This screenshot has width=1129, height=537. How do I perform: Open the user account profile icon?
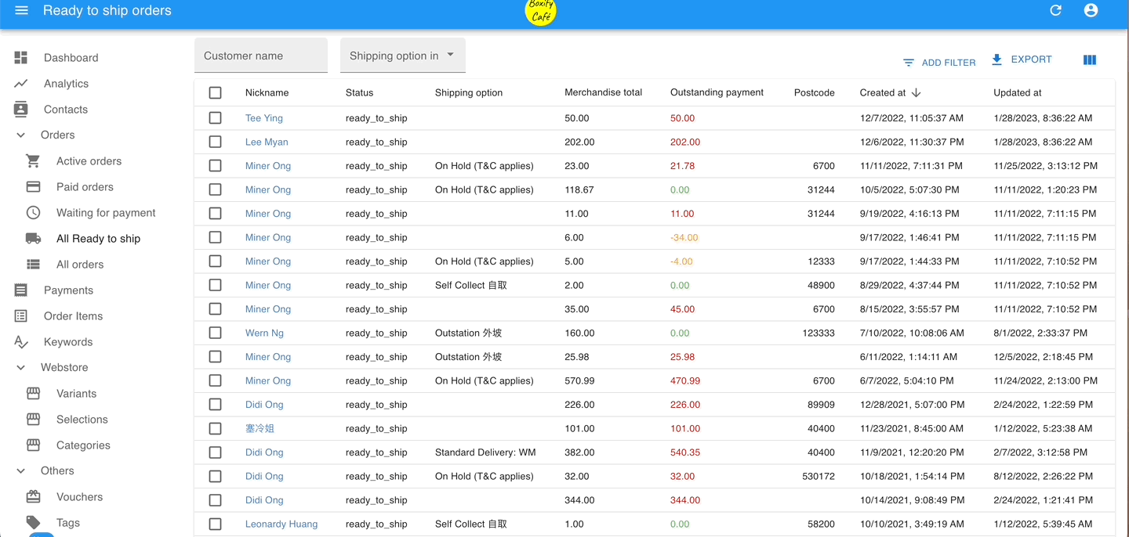(x=1091, y=11)
